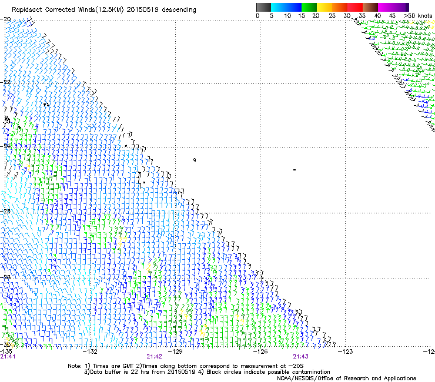Image resolution: width=435 pixels, height=382 pixels.
Task: Click the '-129' longitude axis label
Action: tap(175, 351)
